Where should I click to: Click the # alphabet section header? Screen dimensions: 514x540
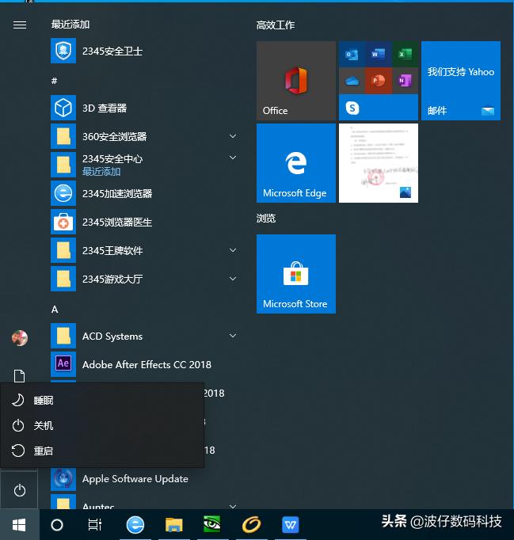[x=54, y=81]
